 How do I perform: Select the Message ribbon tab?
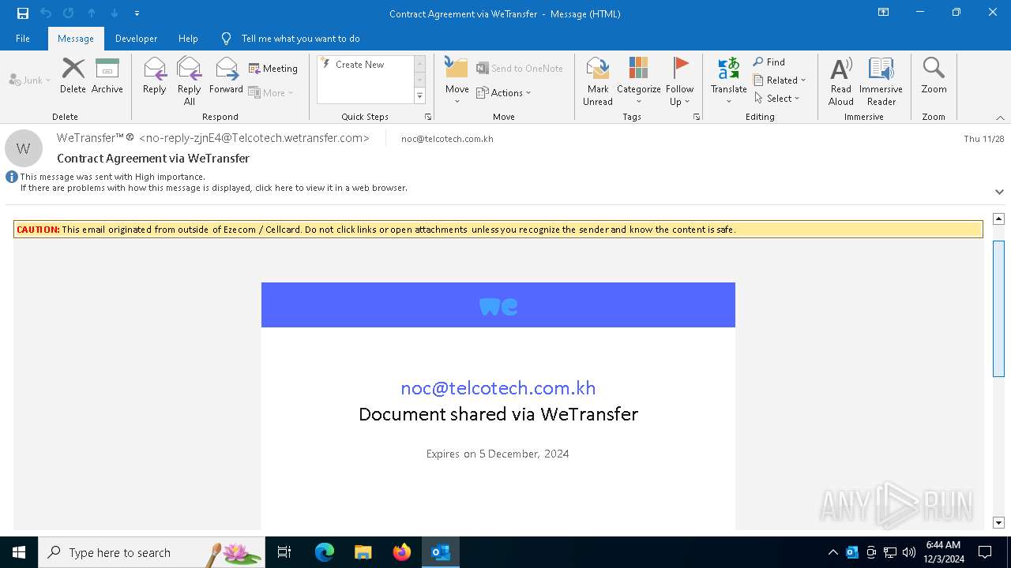[76, 39]
